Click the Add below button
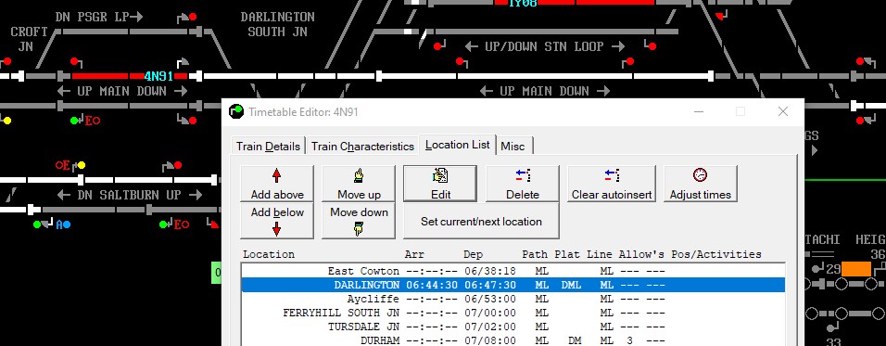The height and width of the screenshot is (346, 886). [277, 221]
